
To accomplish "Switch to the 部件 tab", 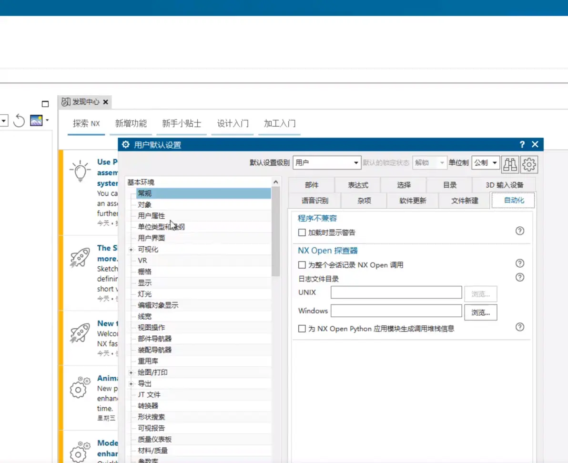I will [x=312, y=185].
